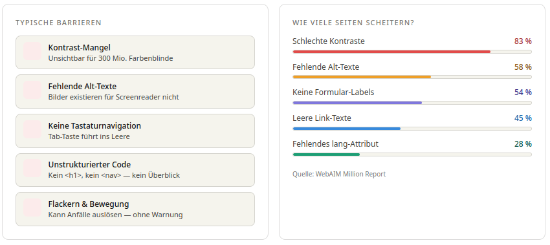Click the Typische Barrieren section heading
Screen dimensions: 550x245
click(x=58, y=23)
